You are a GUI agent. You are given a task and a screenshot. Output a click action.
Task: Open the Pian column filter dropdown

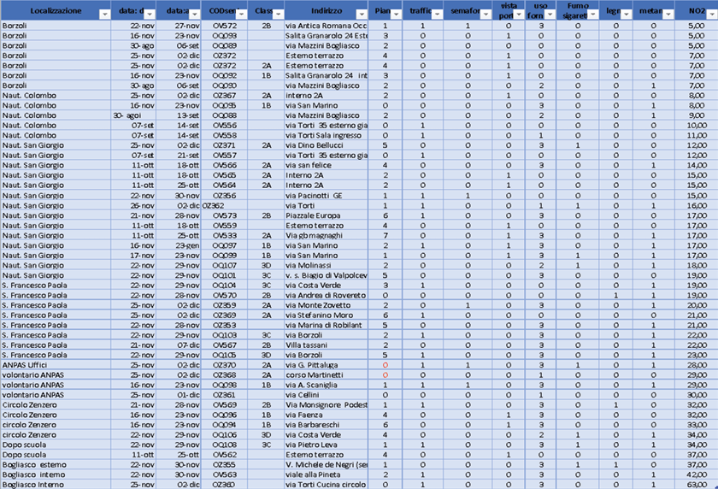coord(396,15)
